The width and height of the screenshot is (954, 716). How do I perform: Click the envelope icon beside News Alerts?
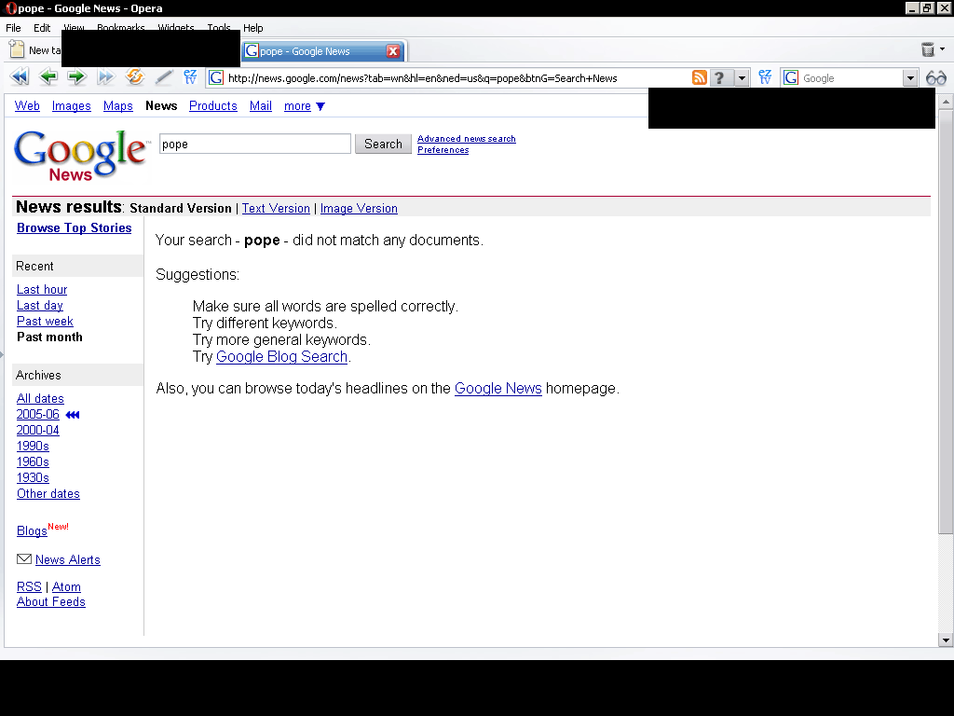click(24, 559)
